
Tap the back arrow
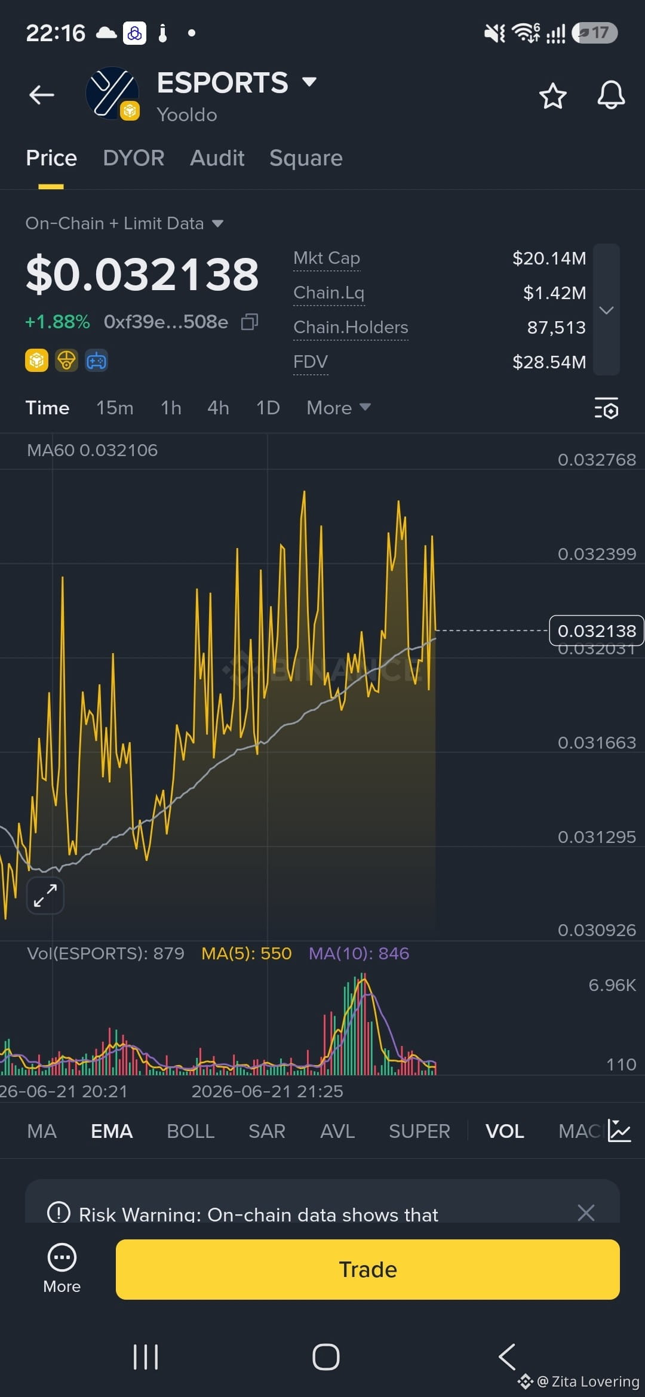(42, 94)
